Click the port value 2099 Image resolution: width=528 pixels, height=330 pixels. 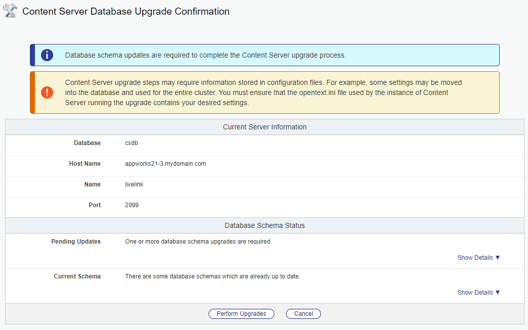[x=132, y=205]
